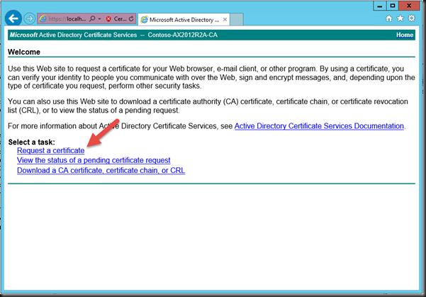The height and width of the screenshot is (297, 426).
Task: Click the red certificate error icon
Action: (108, 18)
